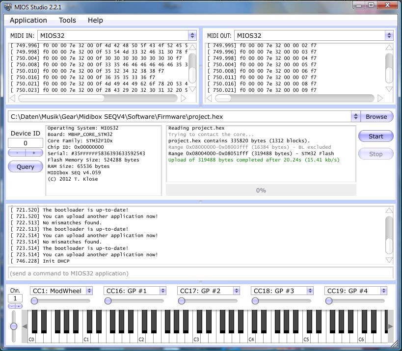402x351 pixels.
Task: Click the MIDI OUT monitor right scroll arrow
Action: [380, 98]
